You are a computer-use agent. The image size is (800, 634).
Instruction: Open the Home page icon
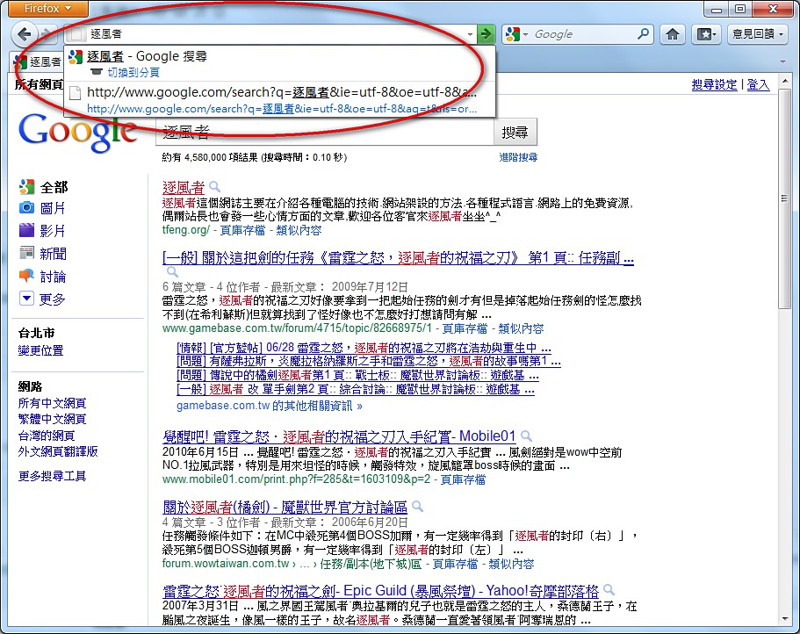pyautogui.click(x=673, y=34)
